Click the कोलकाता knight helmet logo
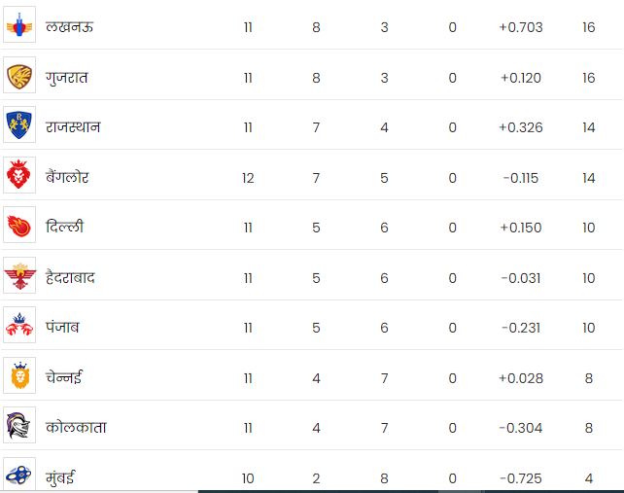Screen dimensions: 624x493 pyautogui.click(x=19, y=425)
